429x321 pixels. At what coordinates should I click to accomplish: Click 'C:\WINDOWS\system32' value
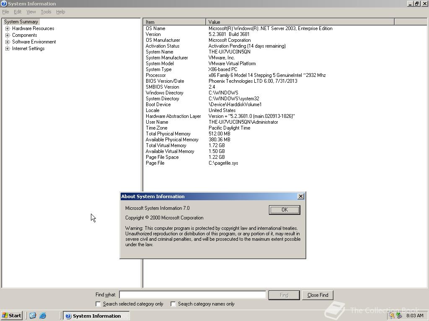pos(234,99)
